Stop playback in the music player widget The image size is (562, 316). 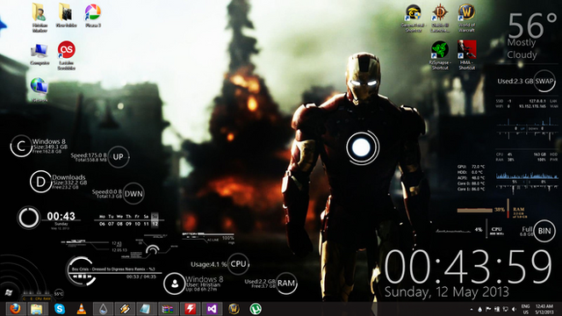click(x=81, y=276)
